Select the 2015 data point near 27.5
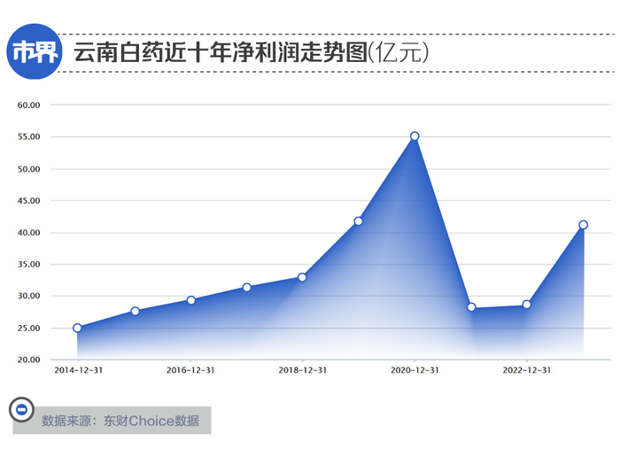 (135, 311)
